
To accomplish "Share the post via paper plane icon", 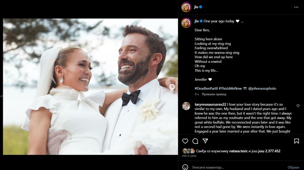I will tap(206, 141).
